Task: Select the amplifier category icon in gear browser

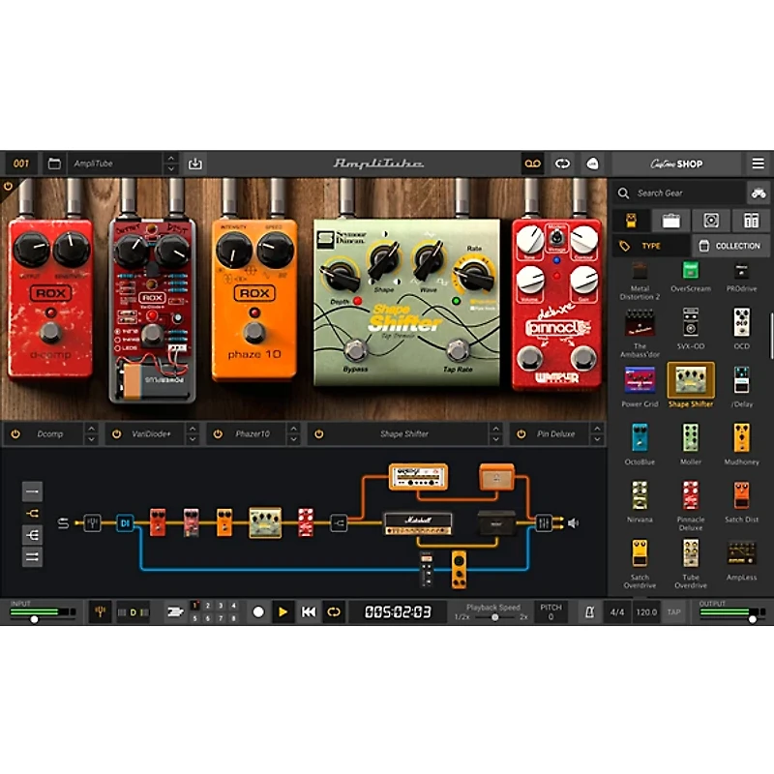Action: [x=671, y=220]
